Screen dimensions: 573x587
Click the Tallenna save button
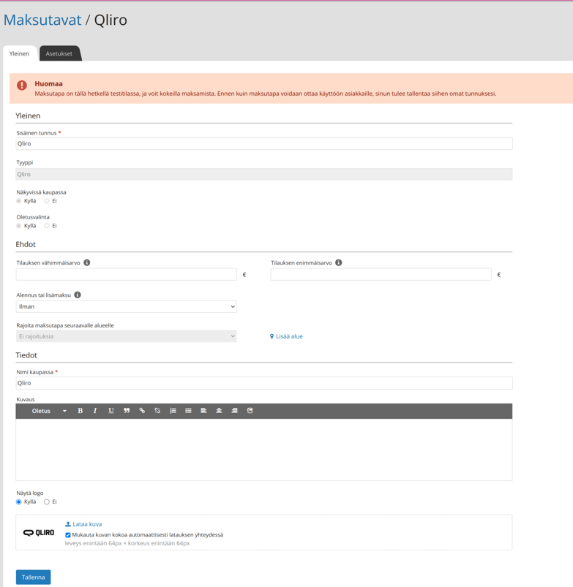tap(34, 577)
